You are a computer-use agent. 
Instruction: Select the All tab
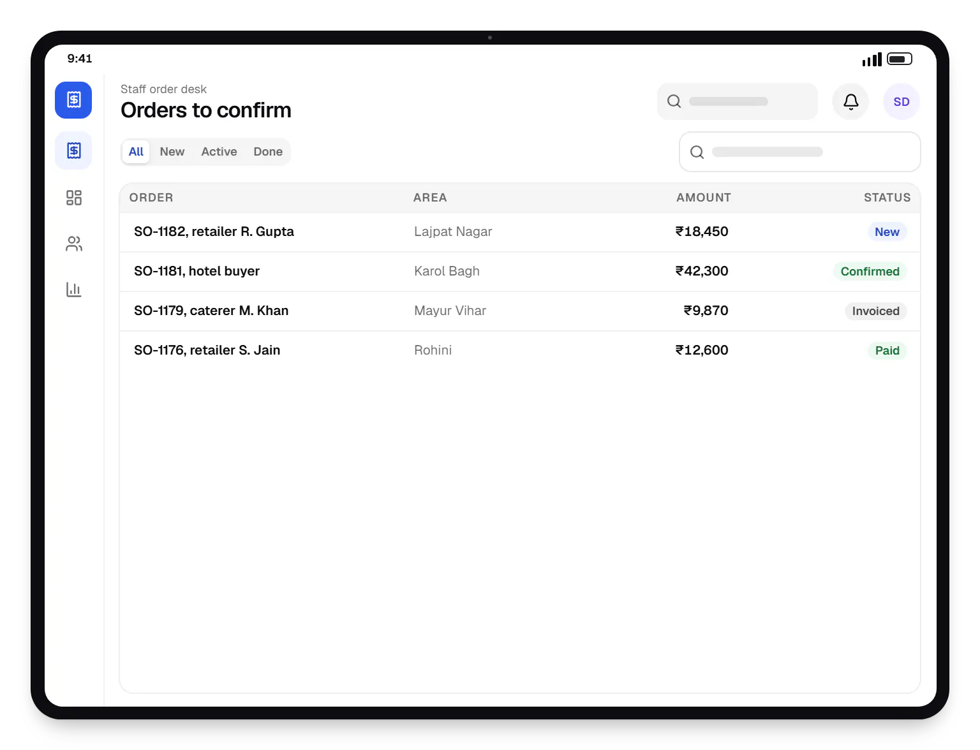coord(136,152)
